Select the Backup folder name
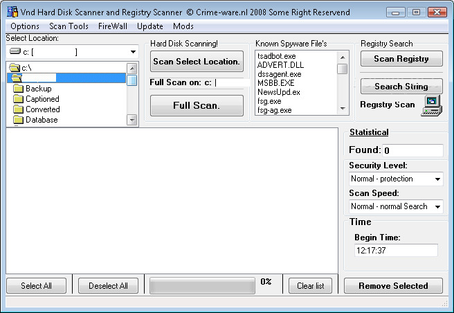This screenshot has width=454, height=313. click(x=39, y=89)
